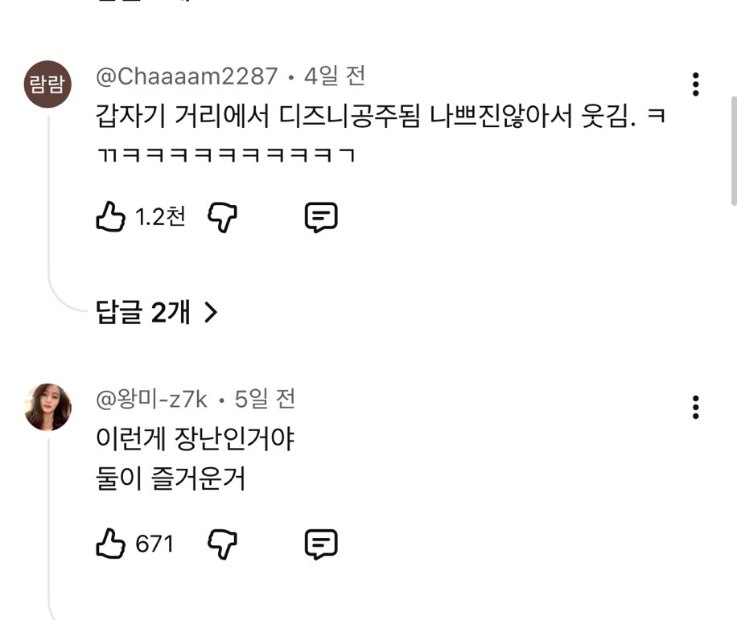
Task: Expand the 답글 2개 replies
Action: (x=157, y=312)
